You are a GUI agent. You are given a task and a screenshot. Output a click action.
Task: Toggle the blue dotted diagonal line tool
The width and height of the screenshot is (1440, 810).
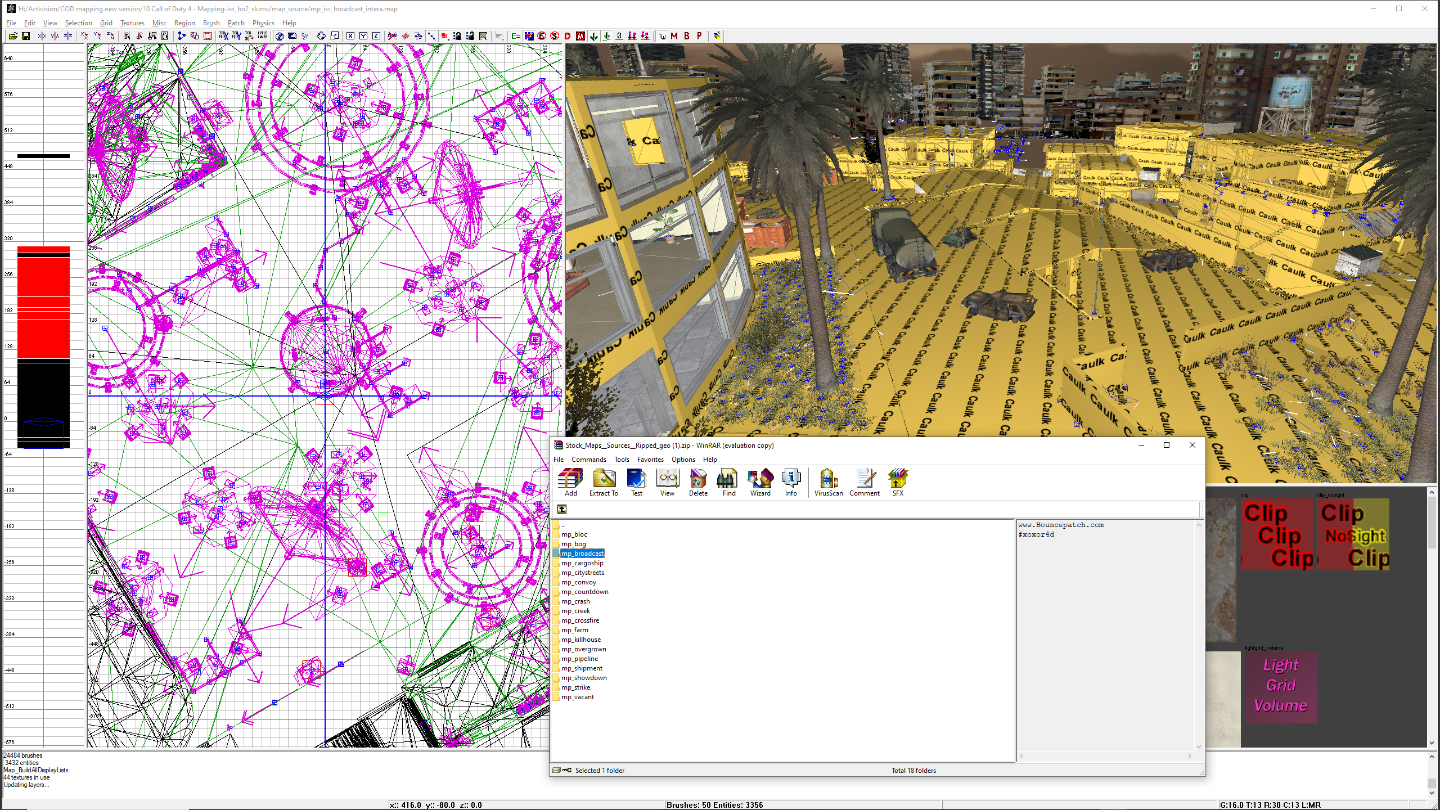pos(431,36)
